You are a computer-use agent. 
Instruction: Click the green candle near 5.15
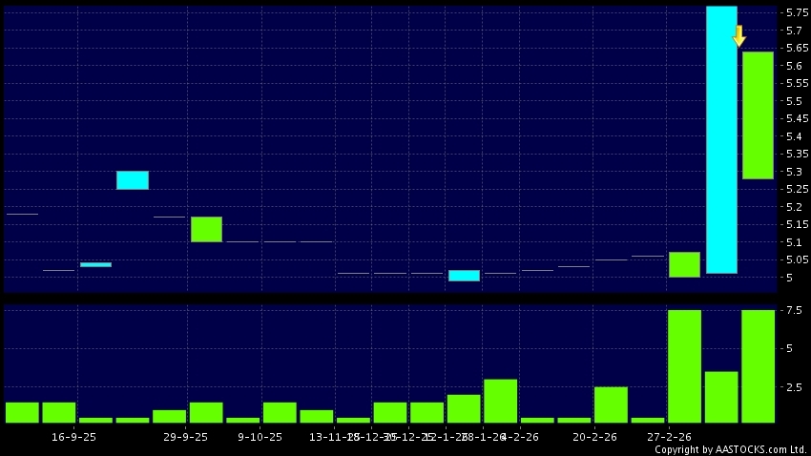[x=206, y=229]
